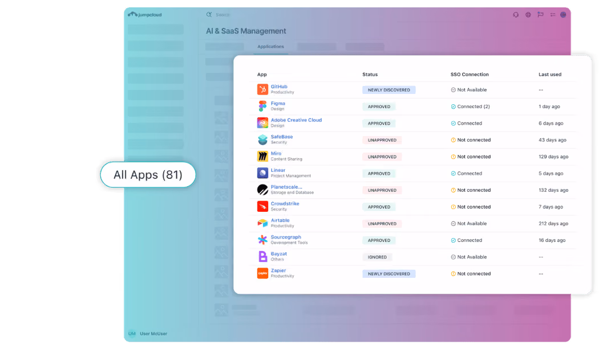Click the Crowdstrike app icon
This screenshot has height=349, width=599.
(x=262, y=206)
